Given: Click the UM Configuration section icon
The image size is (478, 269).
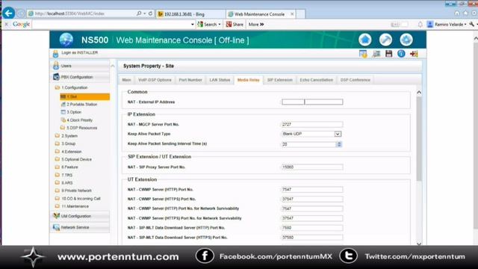Looking at the screenshot, I should click(x=56, y=216).
